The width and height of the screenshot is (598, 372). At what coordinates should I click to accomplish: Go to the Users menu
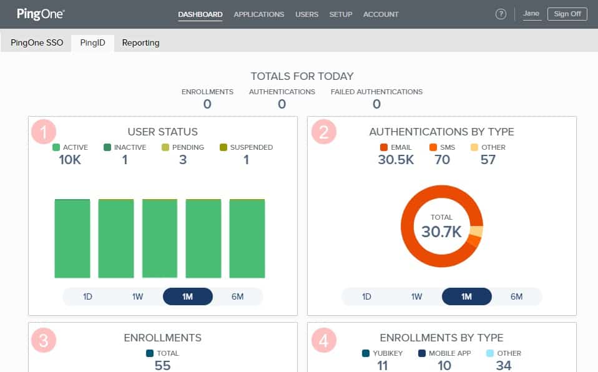[x=306, y=14]
